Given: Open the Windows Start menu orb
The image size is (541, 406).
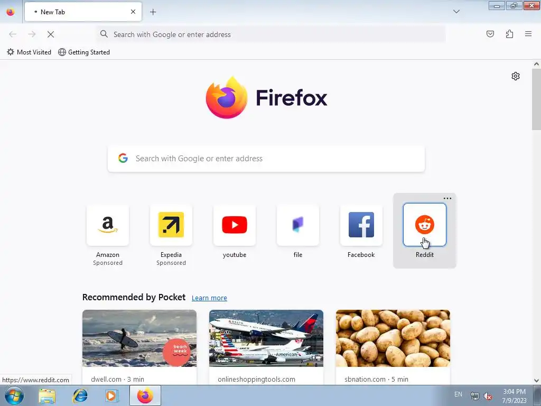Looking at the screenshot, I should point(14,395).
